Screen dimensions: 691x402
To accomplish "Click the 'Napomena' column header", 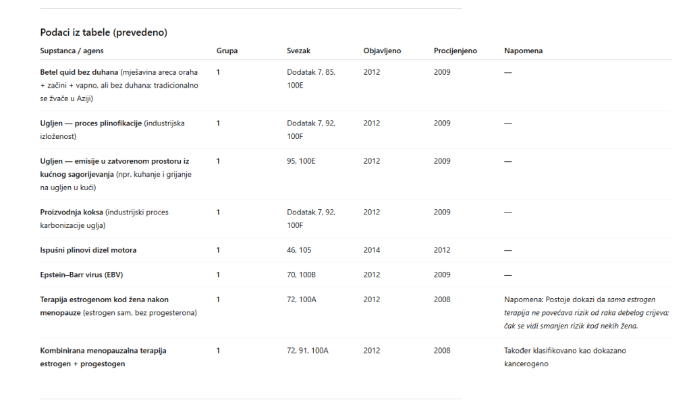I will [523, 51].
